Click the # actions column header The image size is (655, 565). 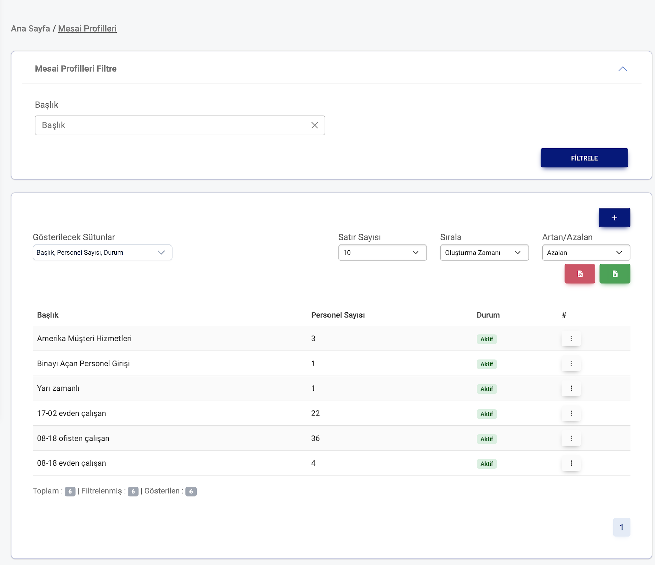[x=564, y=315]
